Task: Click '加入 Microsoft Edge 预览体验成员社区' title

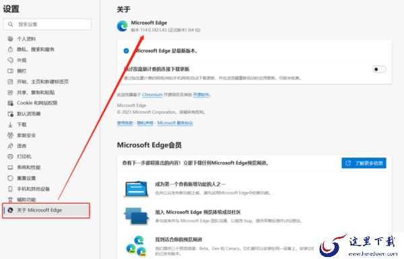Action: (x=198, y=212)
